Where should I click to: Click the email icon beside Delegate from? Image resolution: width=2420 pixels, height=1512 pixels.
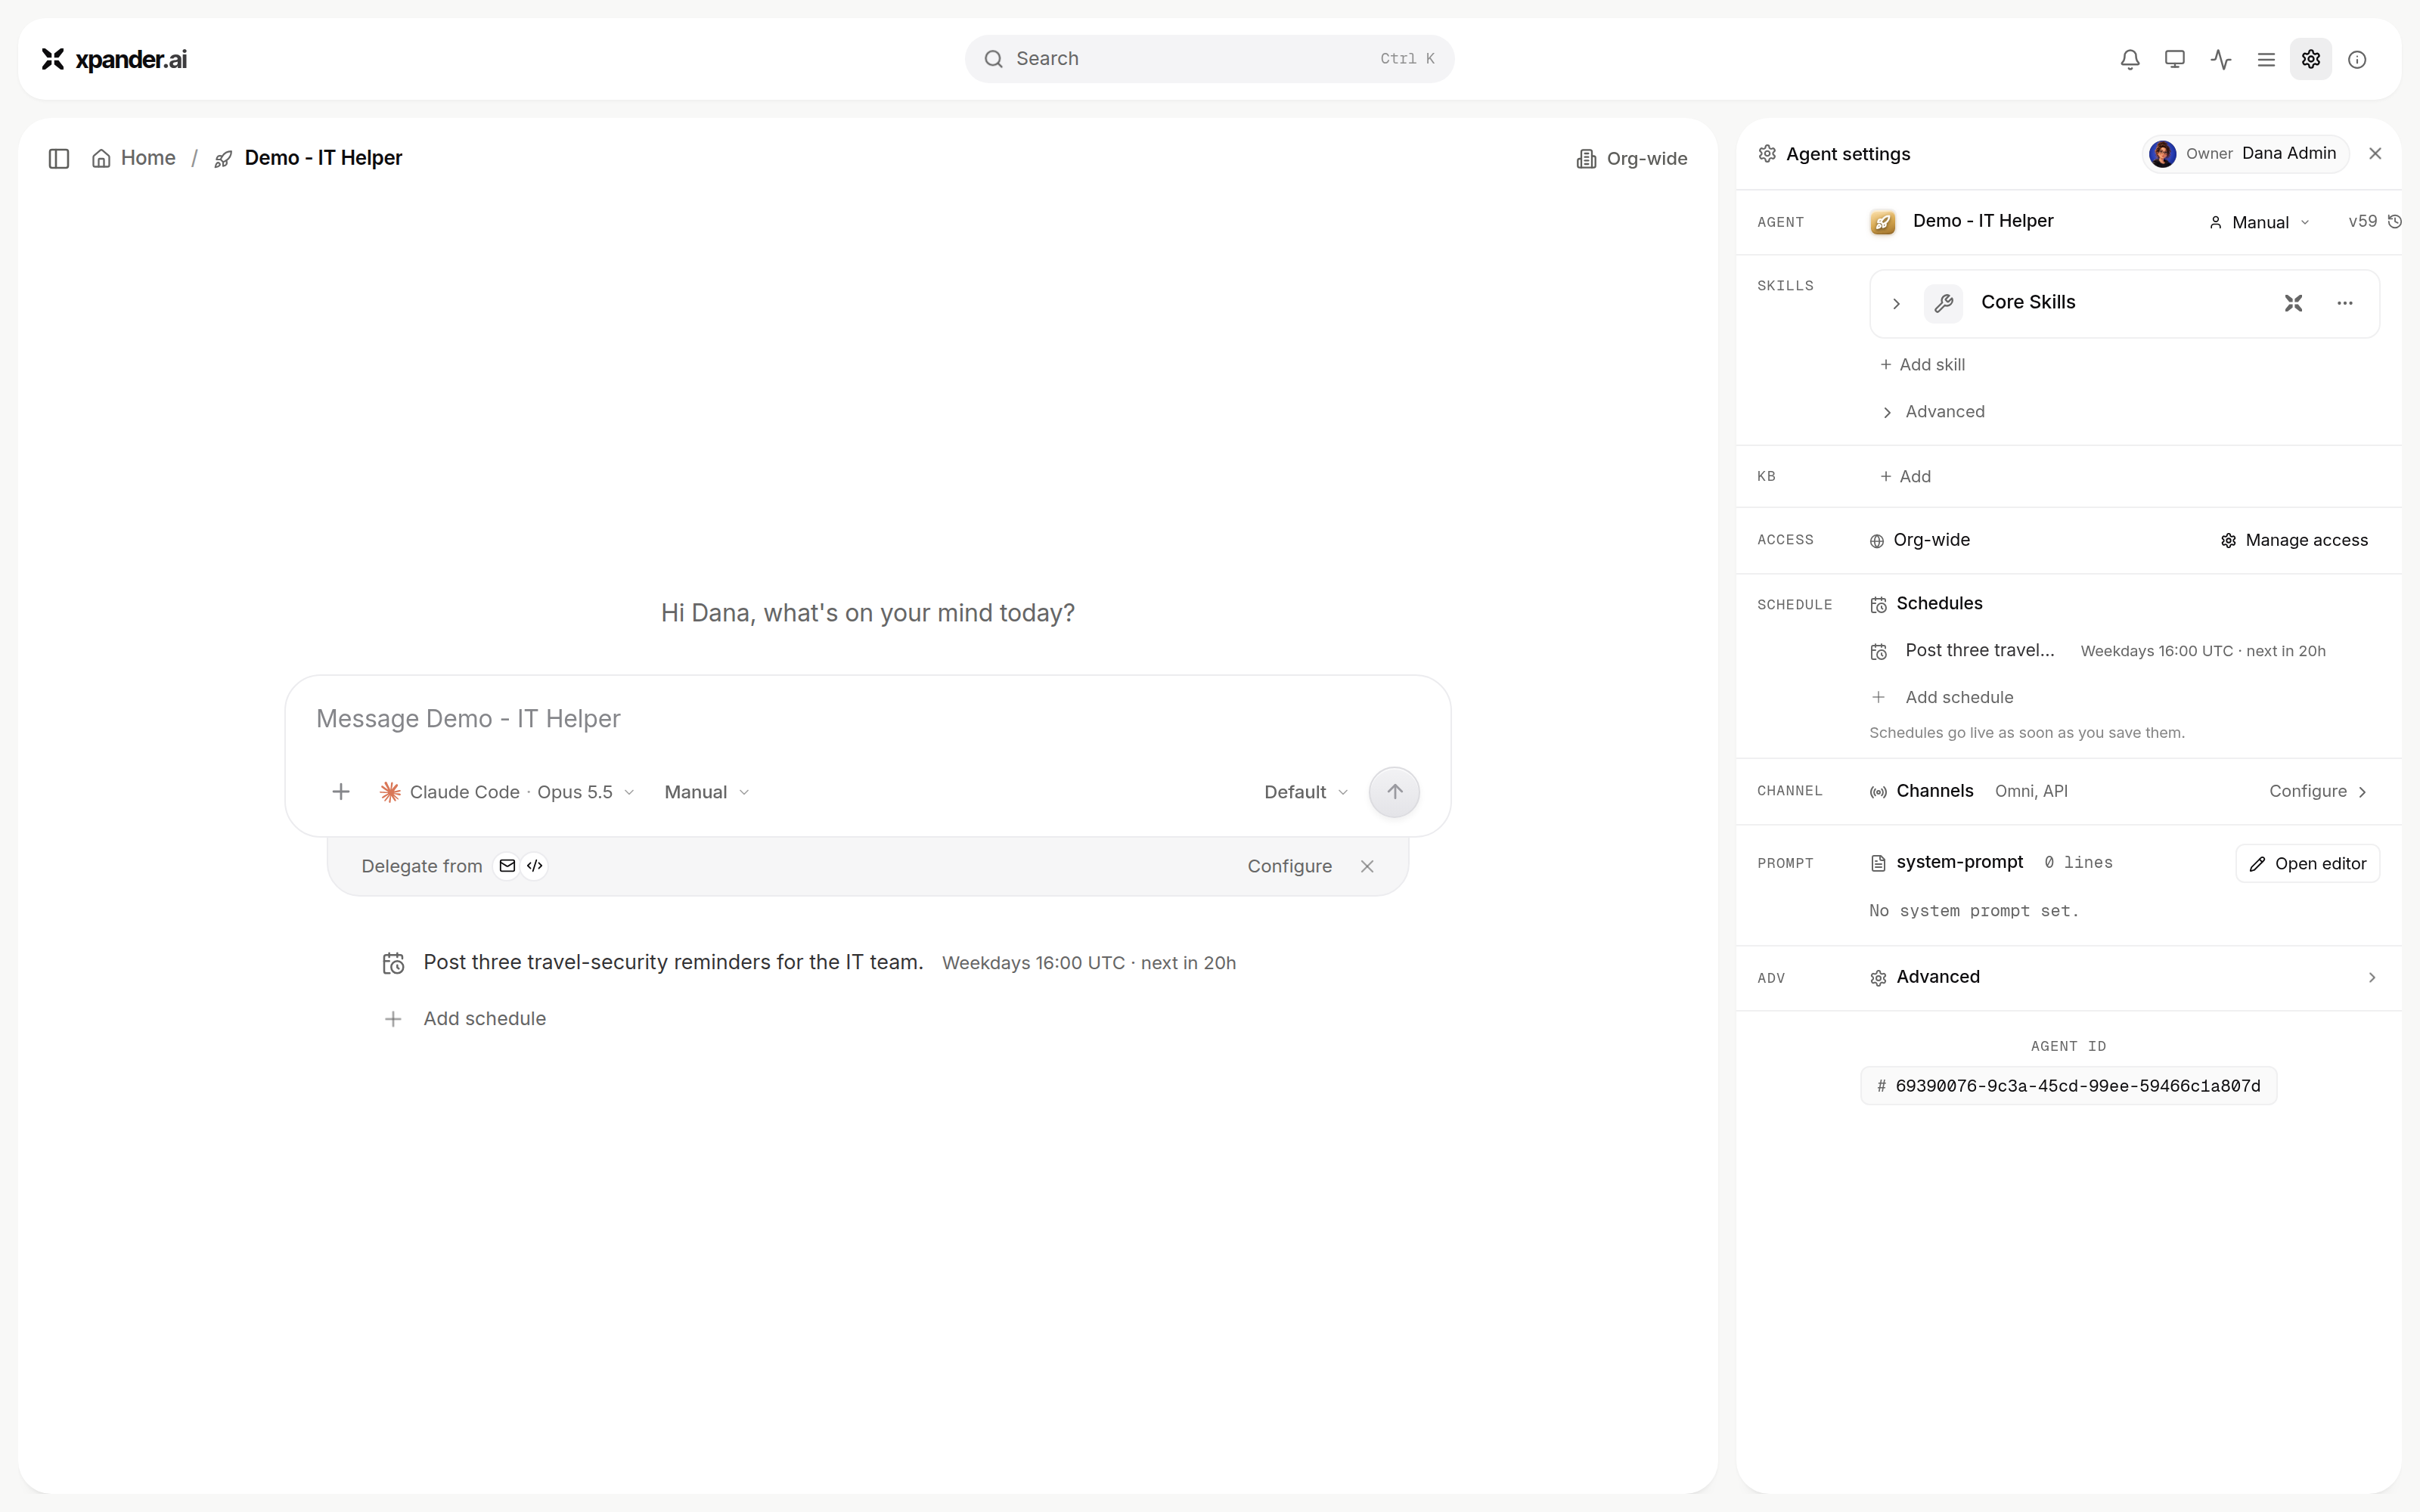507,866
